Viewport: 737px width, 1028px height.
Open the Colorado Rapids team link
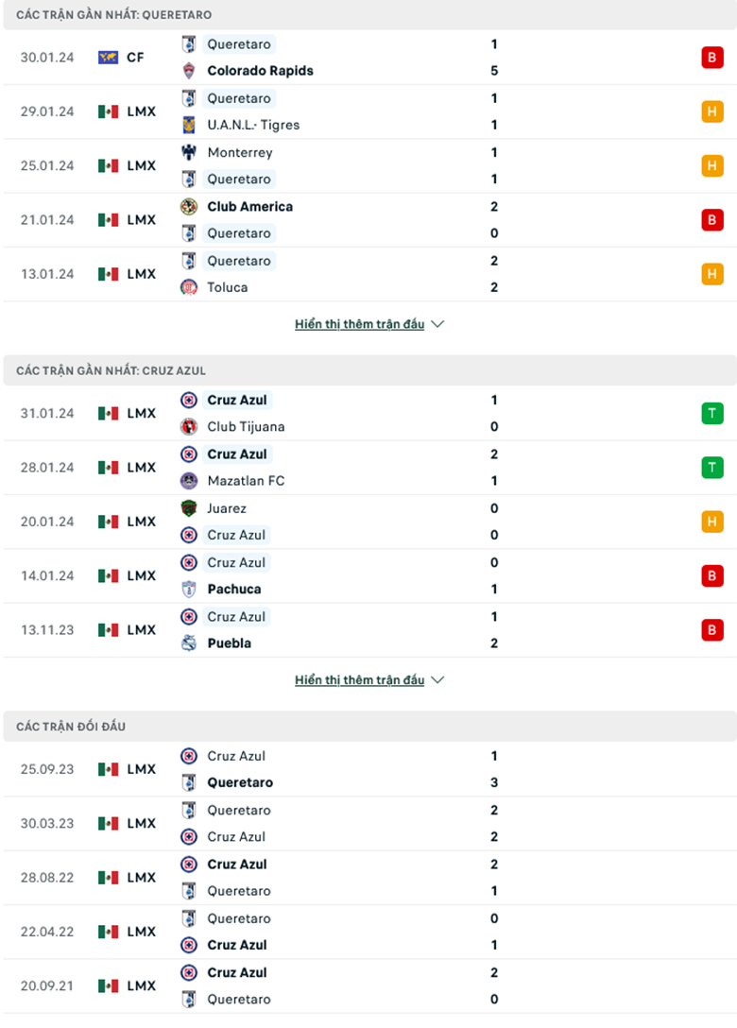click(260, 71)
